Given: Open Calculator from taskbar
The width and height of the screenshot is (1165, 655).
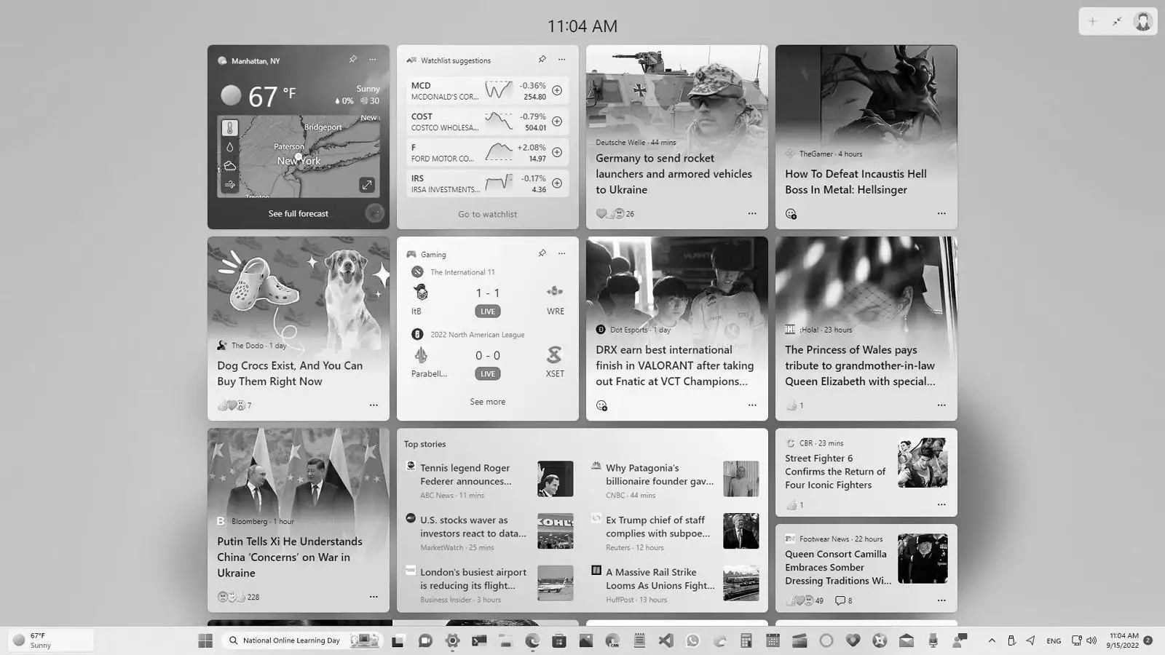Looking at the screenshot, I should tap(746, 640).
